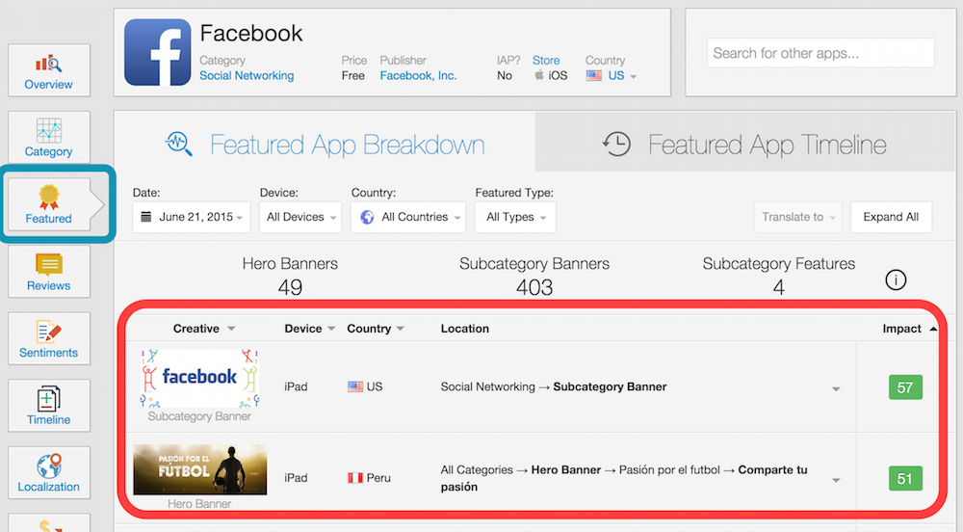Screen dimensions: 963x532
Task: Click the Free price value
Action: [353, 75]
